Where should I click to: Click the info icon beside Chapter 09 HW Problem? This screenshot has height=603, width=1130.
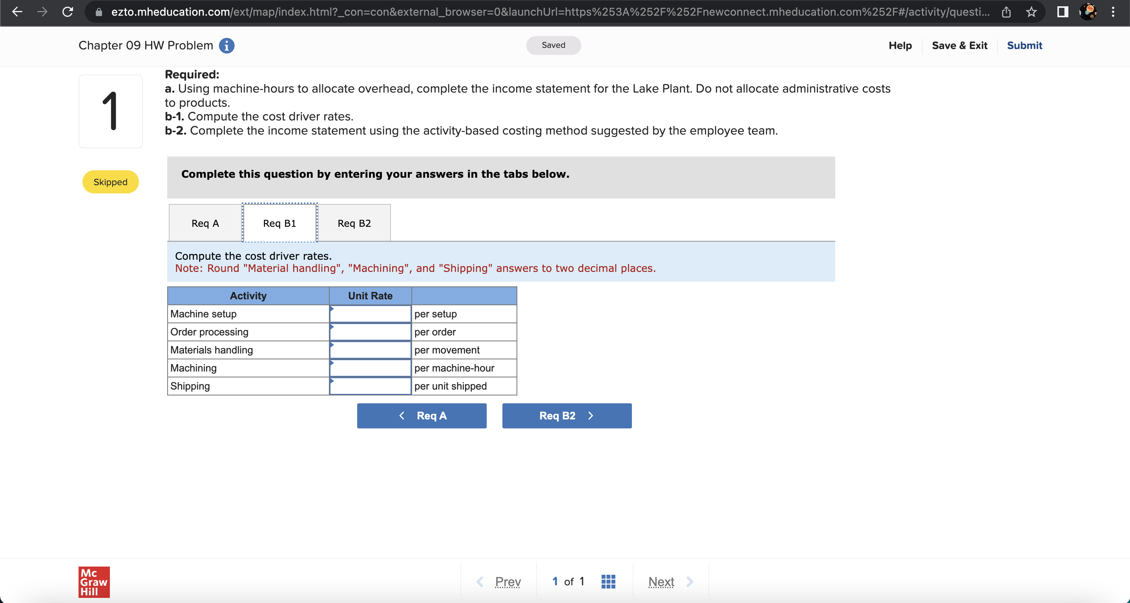[x=226, y=46]
